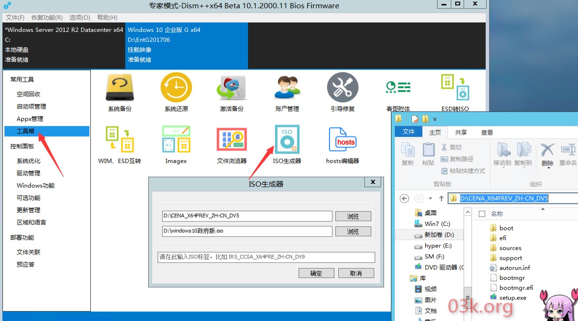The height and width of the screenshot is (321, 578).
Task: Select 更新管理 in the sidebar
Action: [x=28, y=210]
